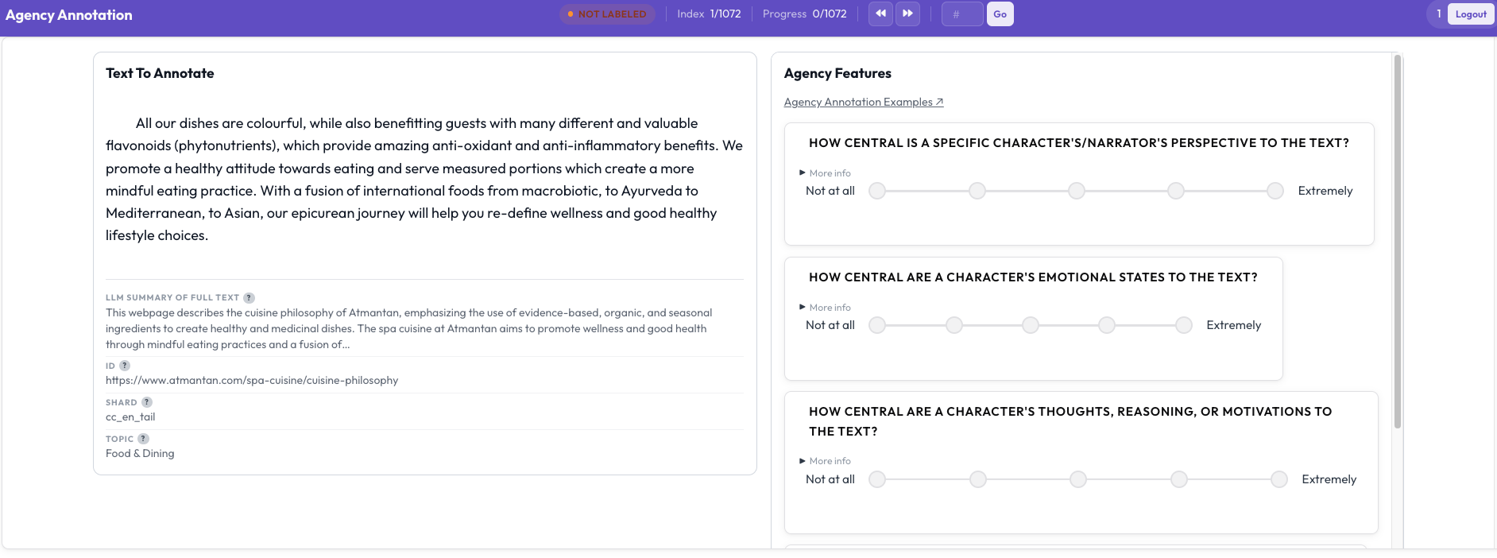Click the Agency Annotation title logo
The image size is (1497, 558).
[69, 15]
